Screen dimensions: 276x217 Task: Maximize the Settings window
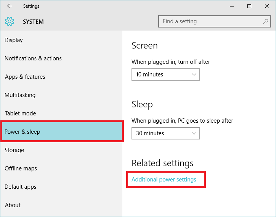[249, 6]
